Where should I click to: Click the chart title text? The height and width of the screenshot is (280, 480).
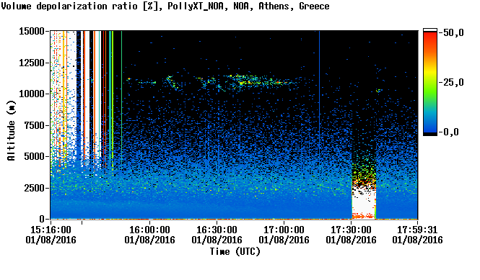[165, 6]
